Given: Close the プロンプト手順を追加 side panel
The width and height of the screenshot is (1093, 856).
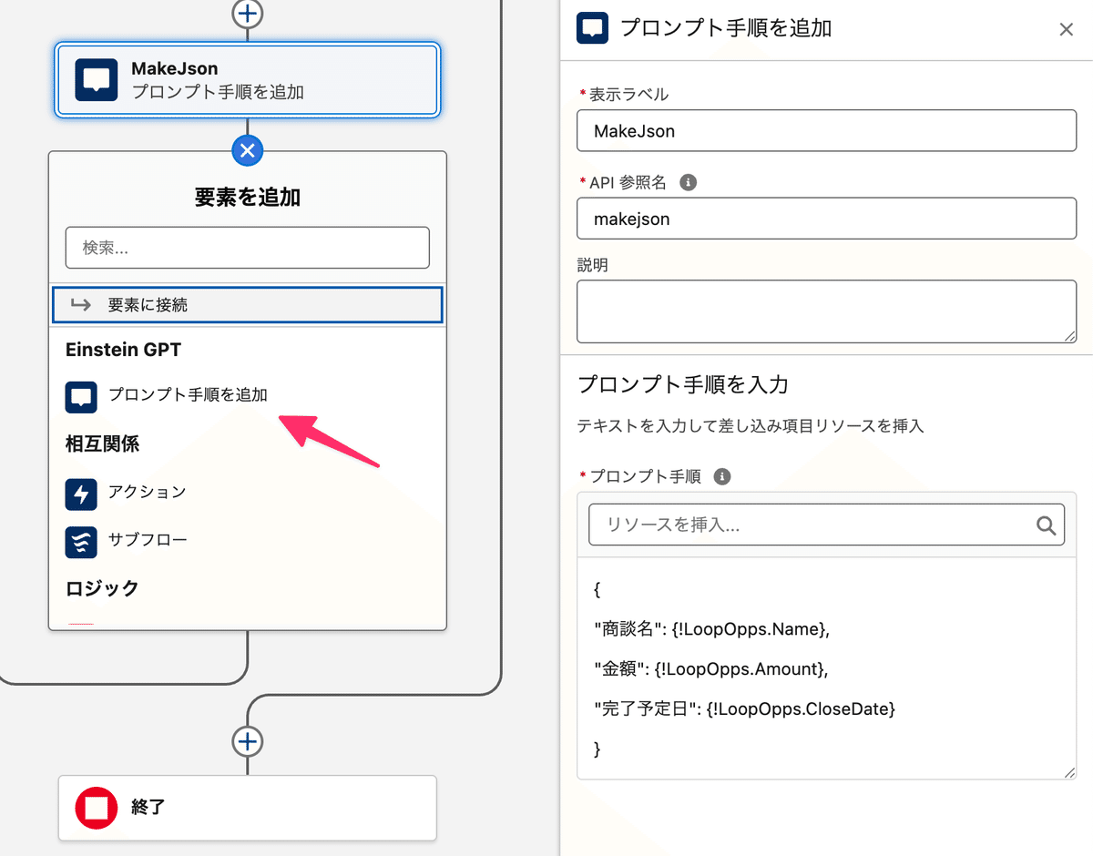Looking at the screenshot, I should pyautogui.click(x=1067, y=28).
